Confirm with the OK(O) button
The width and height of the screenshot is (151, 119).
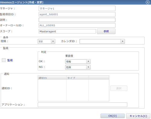point(113,116)
